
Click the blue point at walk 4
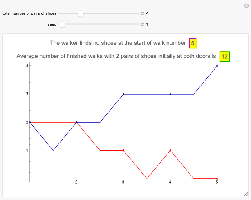(170, 94)
